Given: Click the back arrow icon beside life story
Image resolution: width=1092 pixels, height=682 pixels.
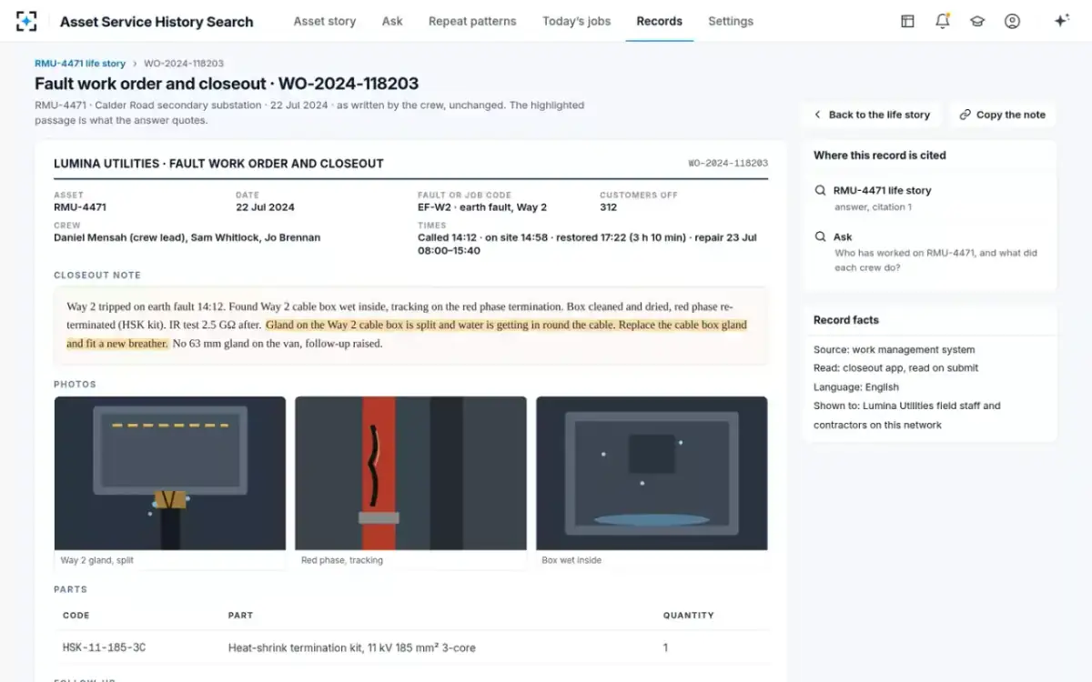Looking at the screenshot, I should (x=817, y=115).
